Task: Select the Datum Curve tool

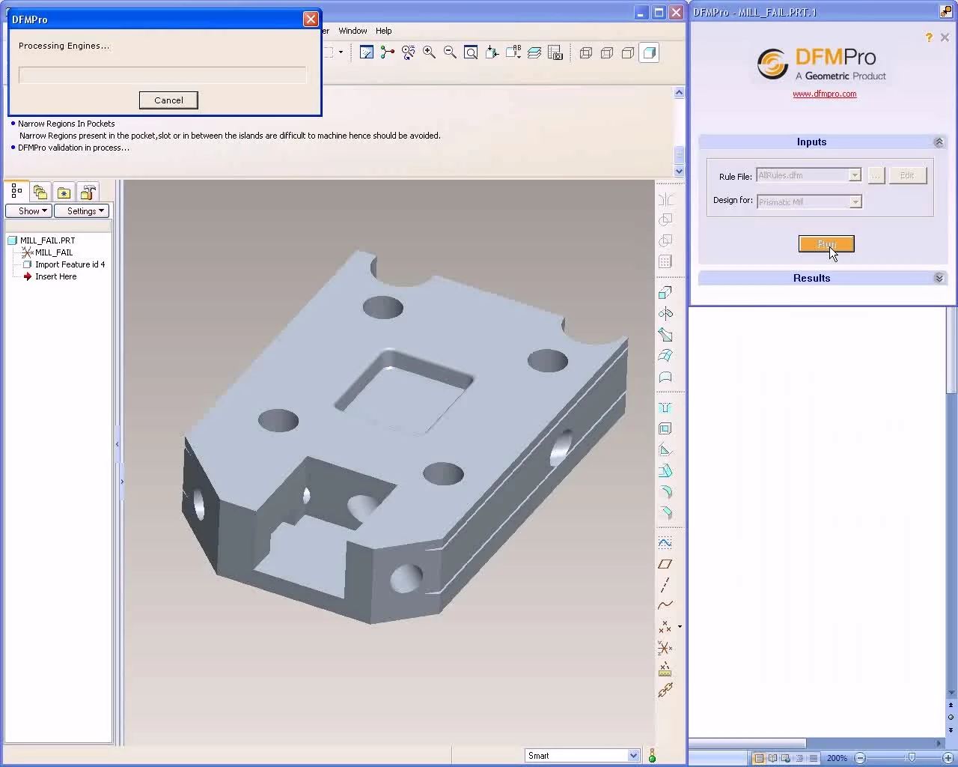Action: [x=665, y=605]
